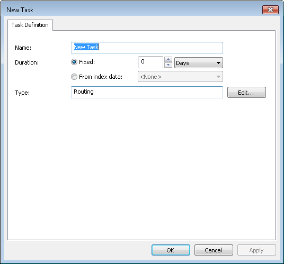The height and width of the screenshot is (264, 284).
Task: Click the Apply button
Action: 256,250
